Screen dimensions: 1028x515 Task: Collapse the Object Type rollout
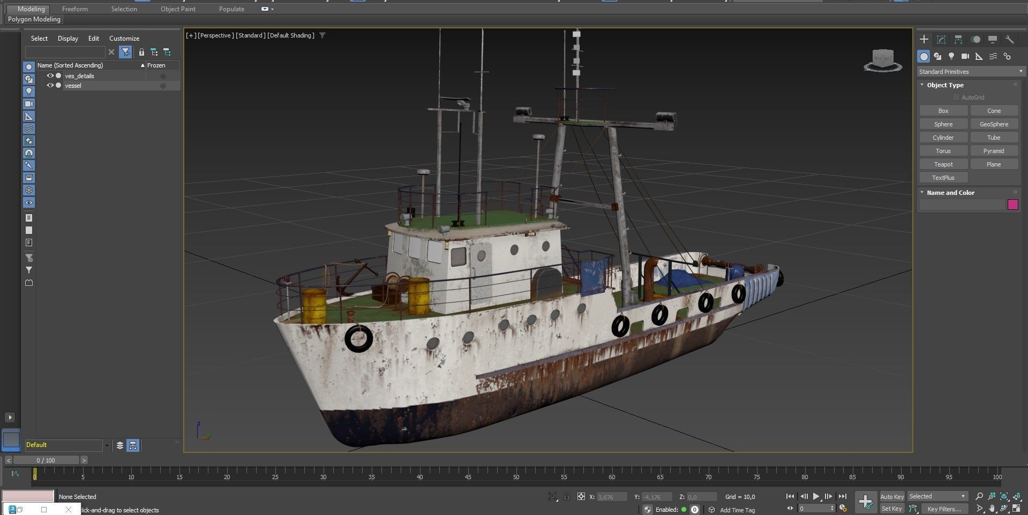coord(945,85)
